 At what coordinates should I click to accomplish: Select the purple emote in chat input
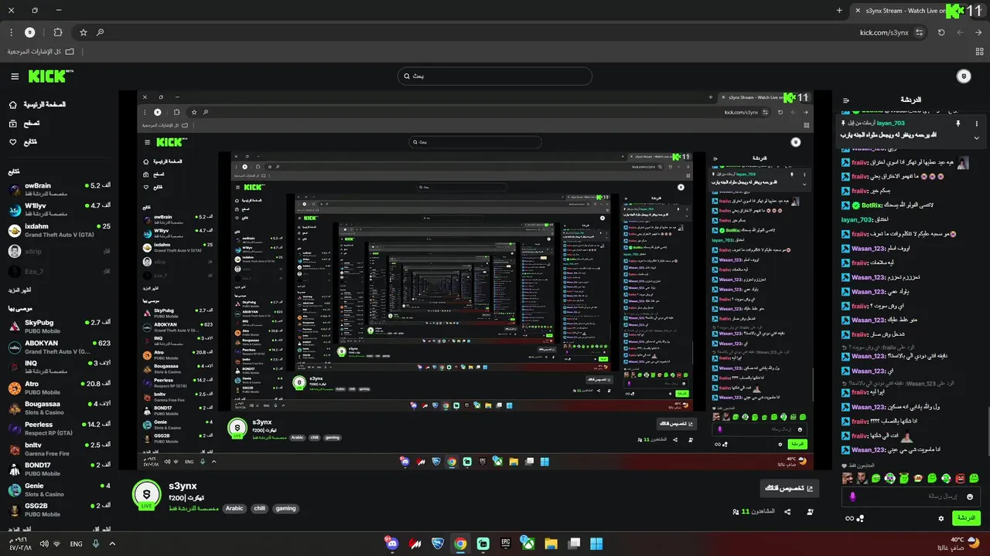coord(852,497)
